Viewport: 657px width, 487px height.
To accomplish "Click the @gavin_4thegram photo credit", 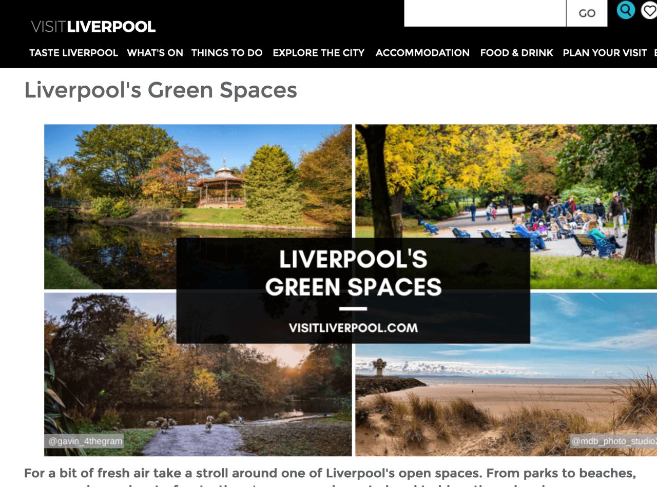I will (x=85, y=441).
